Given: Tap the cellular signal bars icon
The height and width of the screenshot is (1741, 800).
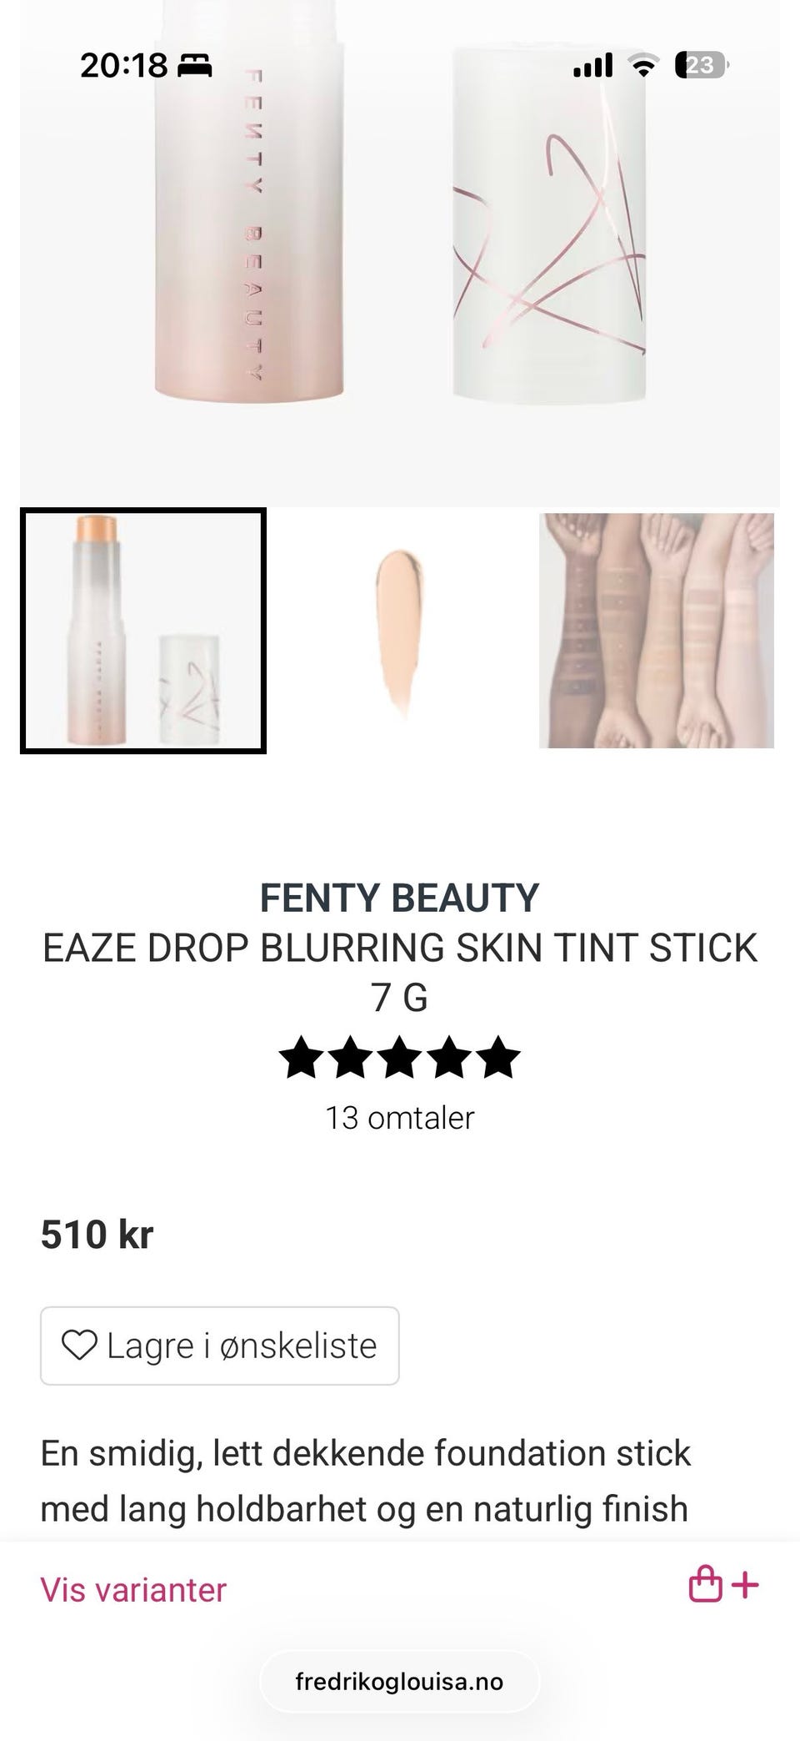Looking at the screenshot, I should pyautogui.click(x=592, y=65).
